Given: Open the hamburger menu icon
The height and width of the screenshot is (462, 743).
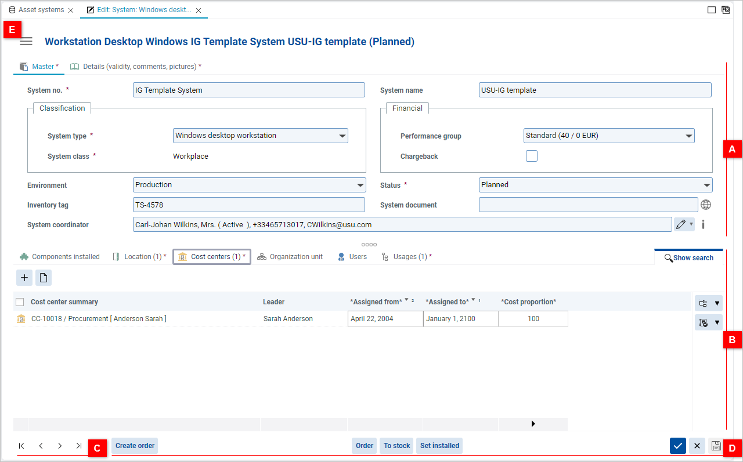Looking at the screenshot, I should click(26, 42).
